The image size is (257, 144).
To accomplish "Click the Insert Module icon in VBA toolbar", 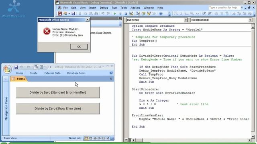I will point(65,14).
